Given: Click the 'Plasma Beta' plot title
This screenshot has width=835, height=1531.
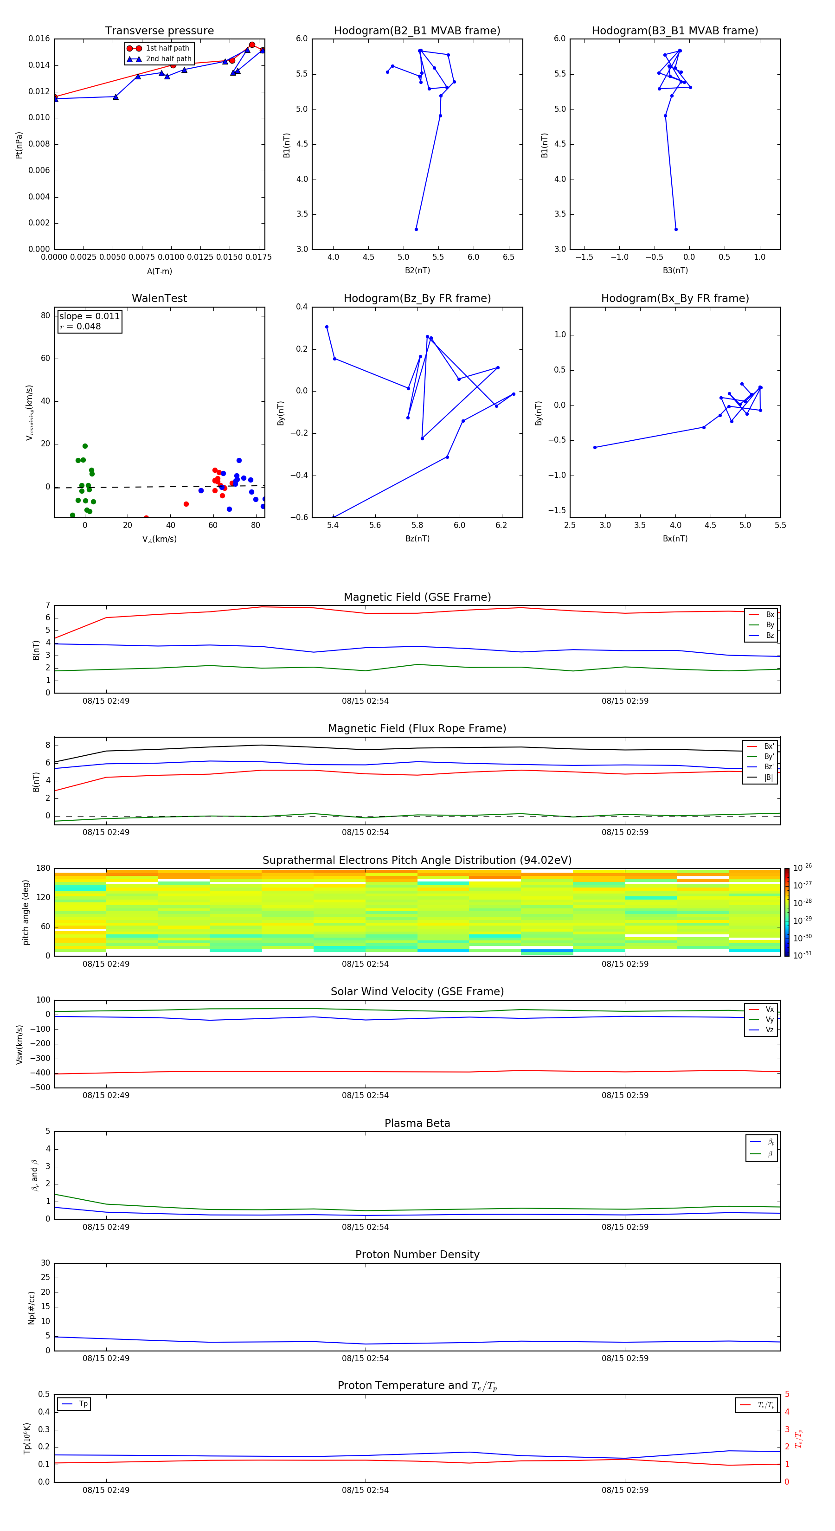Looking at the screenshot, I should tap(417, 1123).
